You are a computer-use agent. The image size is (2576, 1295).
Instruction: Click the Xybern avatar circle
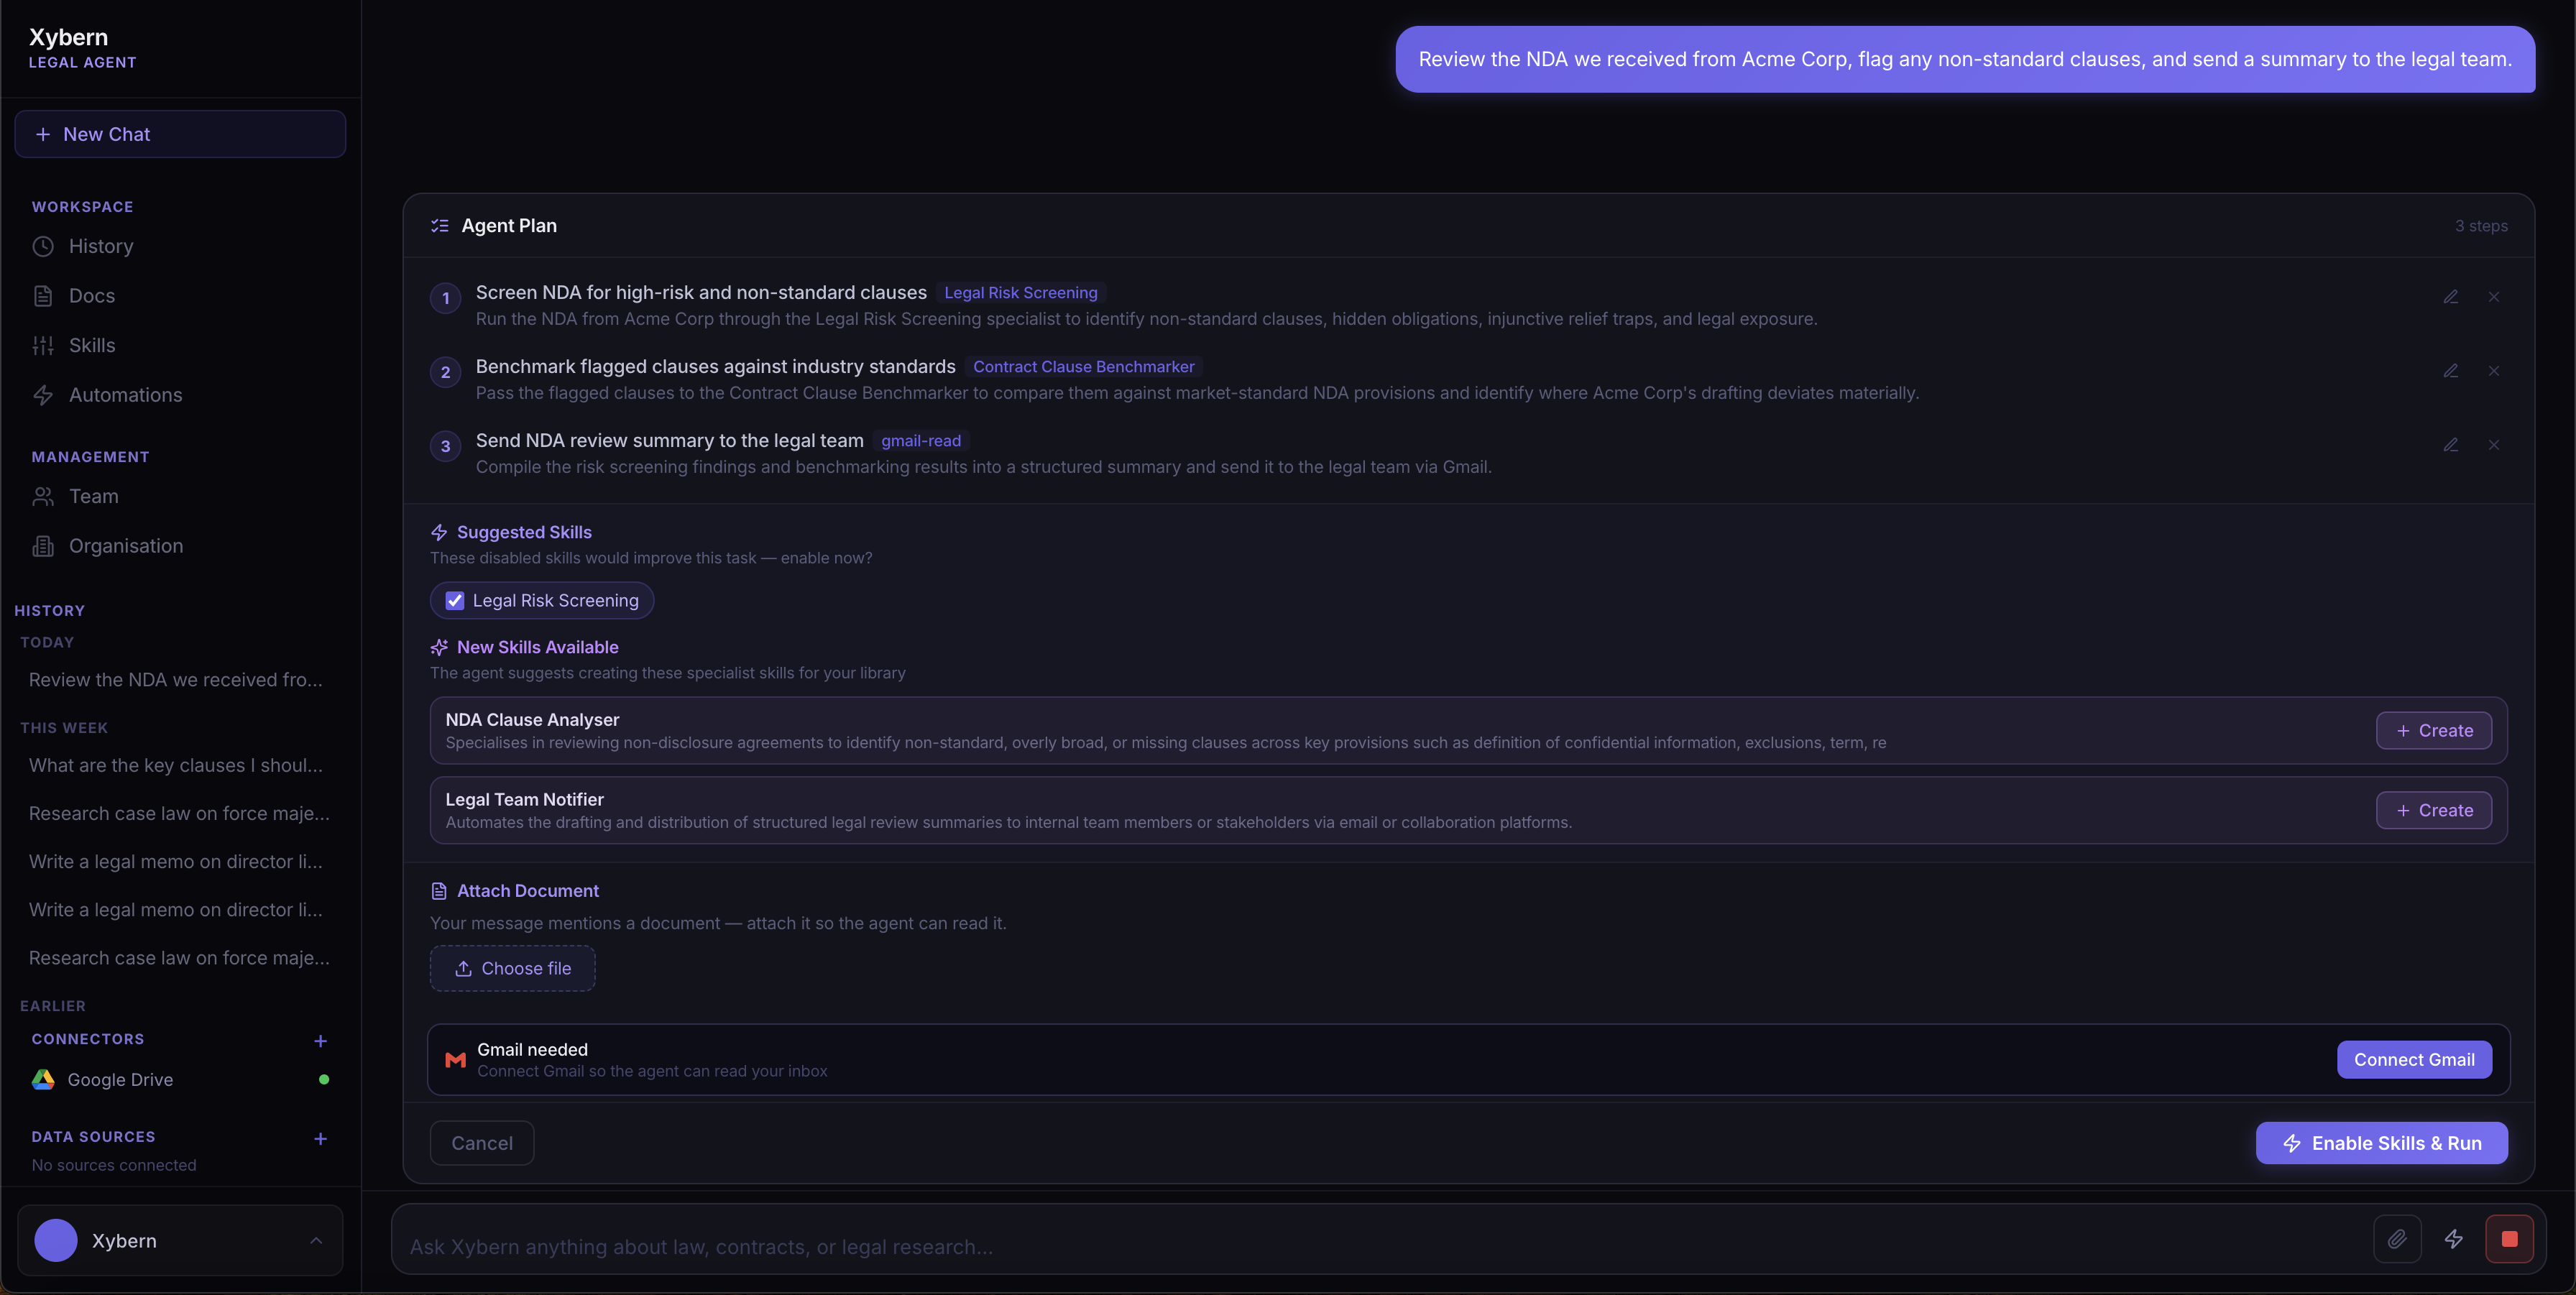pyautogui.click(x=56, y=1240)
